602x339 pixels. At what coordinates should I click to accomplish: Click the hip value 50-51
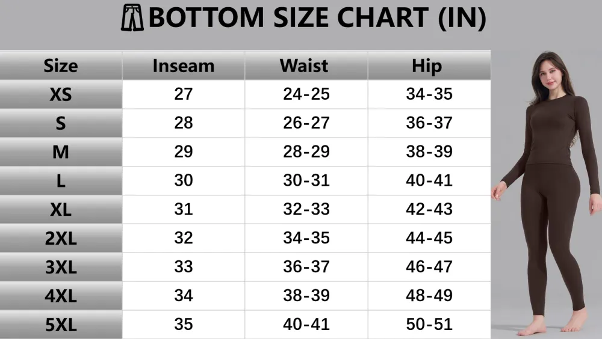pos(429,325)
